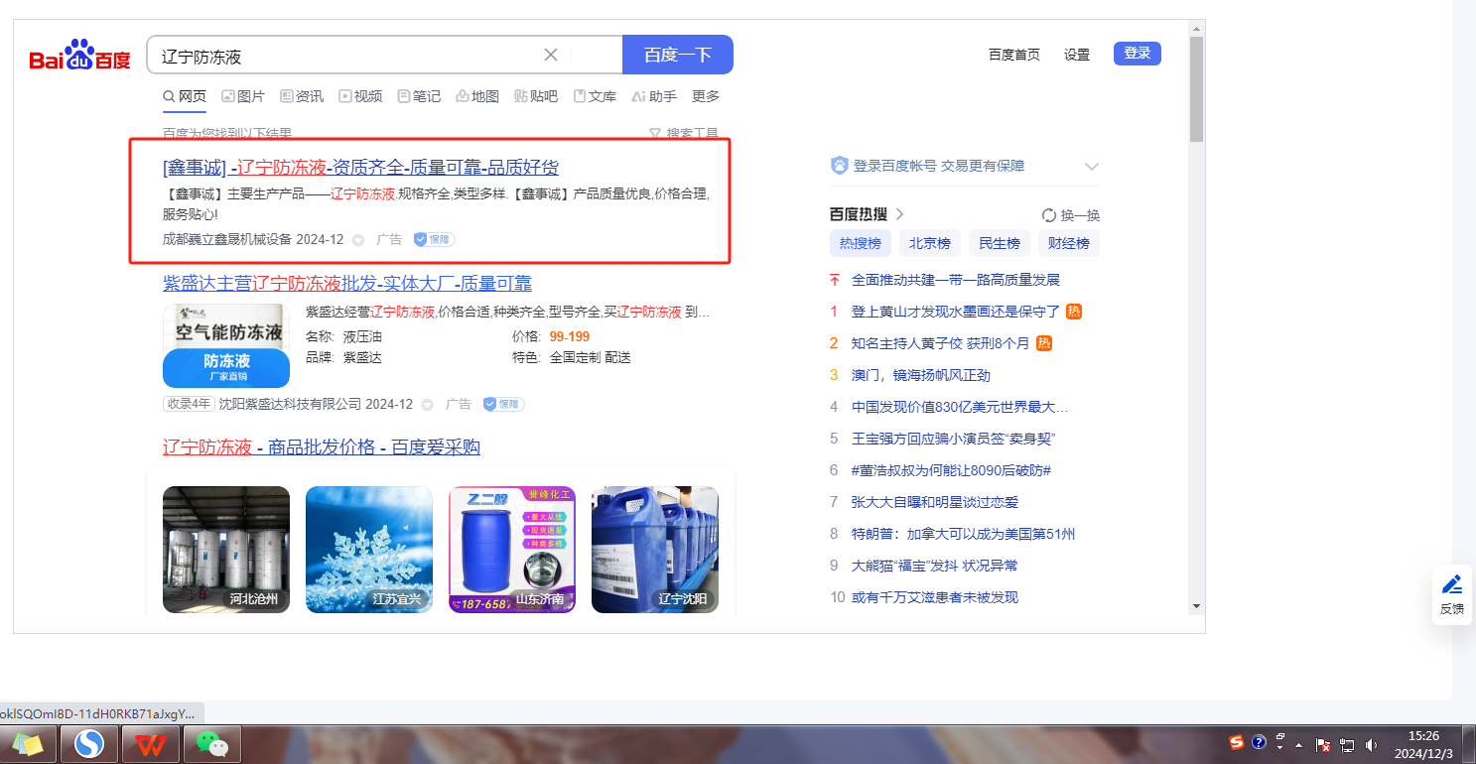Open 中国发现价值830亿美元世界最大 topic

(960, 407)
